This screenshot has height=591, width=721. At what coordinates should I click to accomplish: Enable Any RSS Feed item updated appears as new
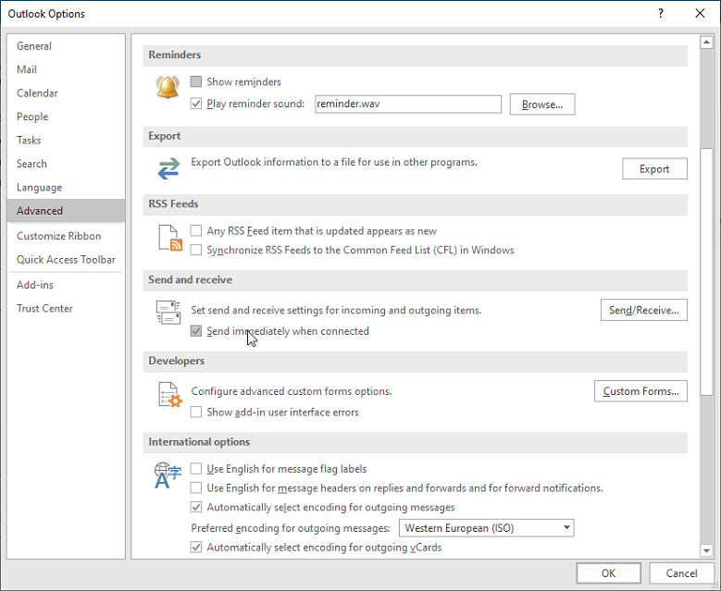196,230
